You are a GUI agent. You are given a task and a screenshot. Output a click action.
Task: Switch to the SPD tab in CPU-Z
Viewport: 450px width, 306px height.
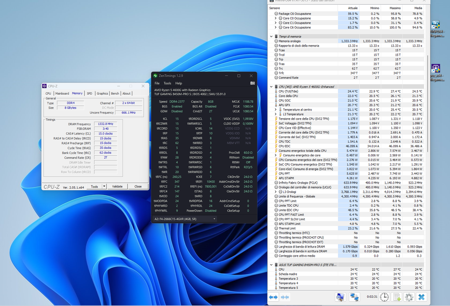[x=90, y=93]
